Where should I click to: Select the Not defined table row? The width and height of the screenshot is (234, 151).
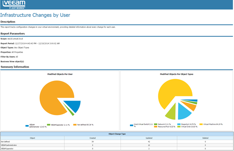(x=117, y=142)
